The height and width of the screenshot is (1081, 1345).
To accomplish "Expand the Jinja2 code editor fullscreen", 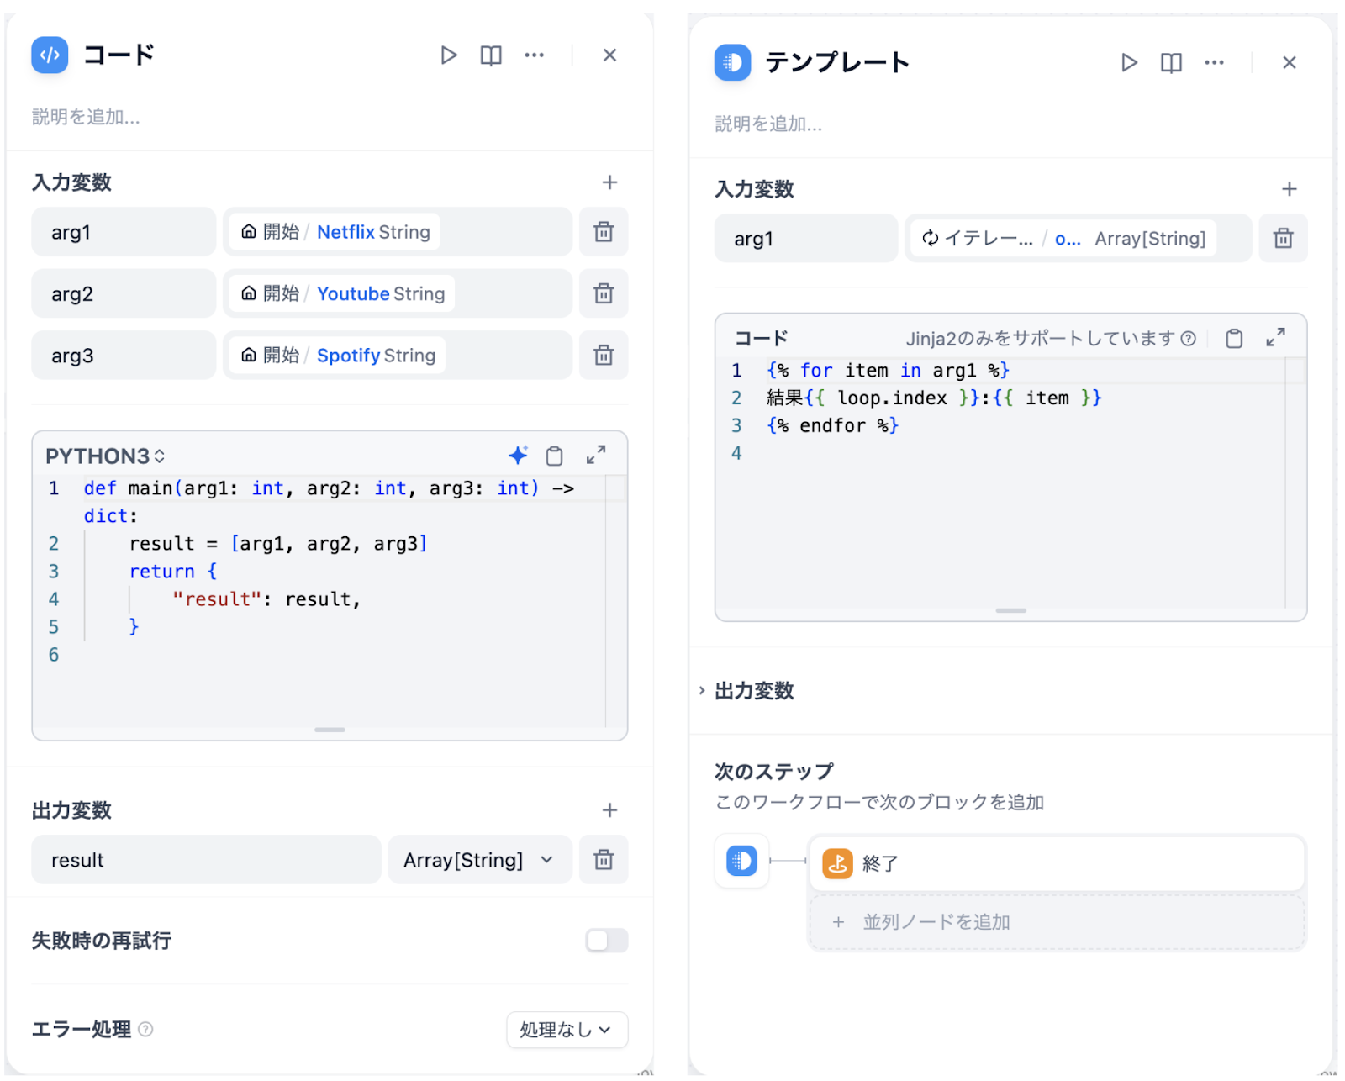I will (x=1275, y=338).
